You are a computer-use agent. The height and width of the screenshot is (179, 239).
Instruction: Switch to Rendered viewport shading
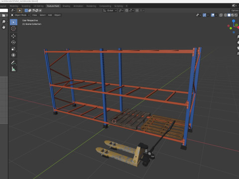tap(236, 15)
